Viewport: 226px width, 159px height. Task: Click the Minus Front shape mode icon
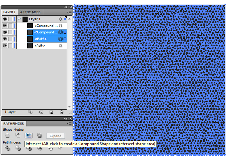(18, 135)
